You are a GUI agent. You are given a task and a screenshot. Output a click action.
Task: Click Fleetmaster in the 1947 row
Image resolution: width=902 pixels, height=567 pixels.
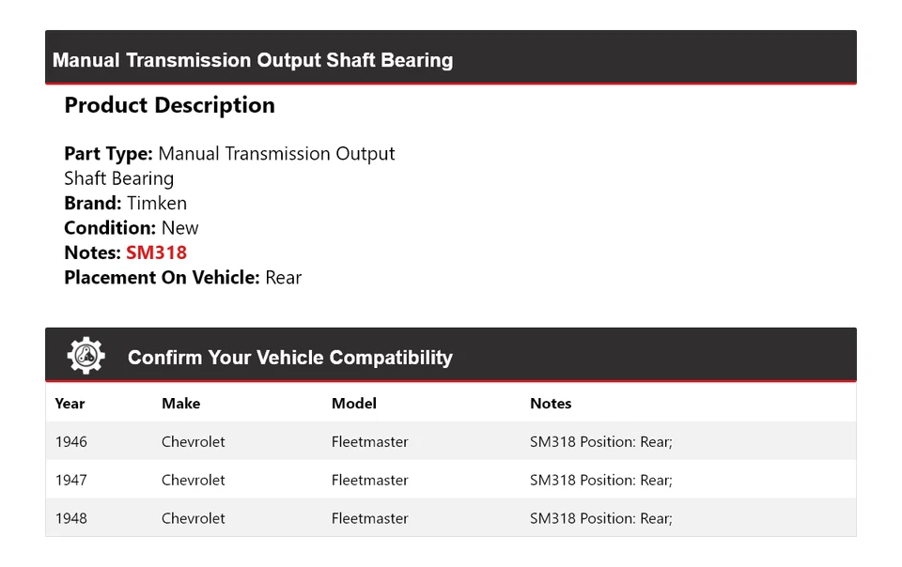click(369, 481)
